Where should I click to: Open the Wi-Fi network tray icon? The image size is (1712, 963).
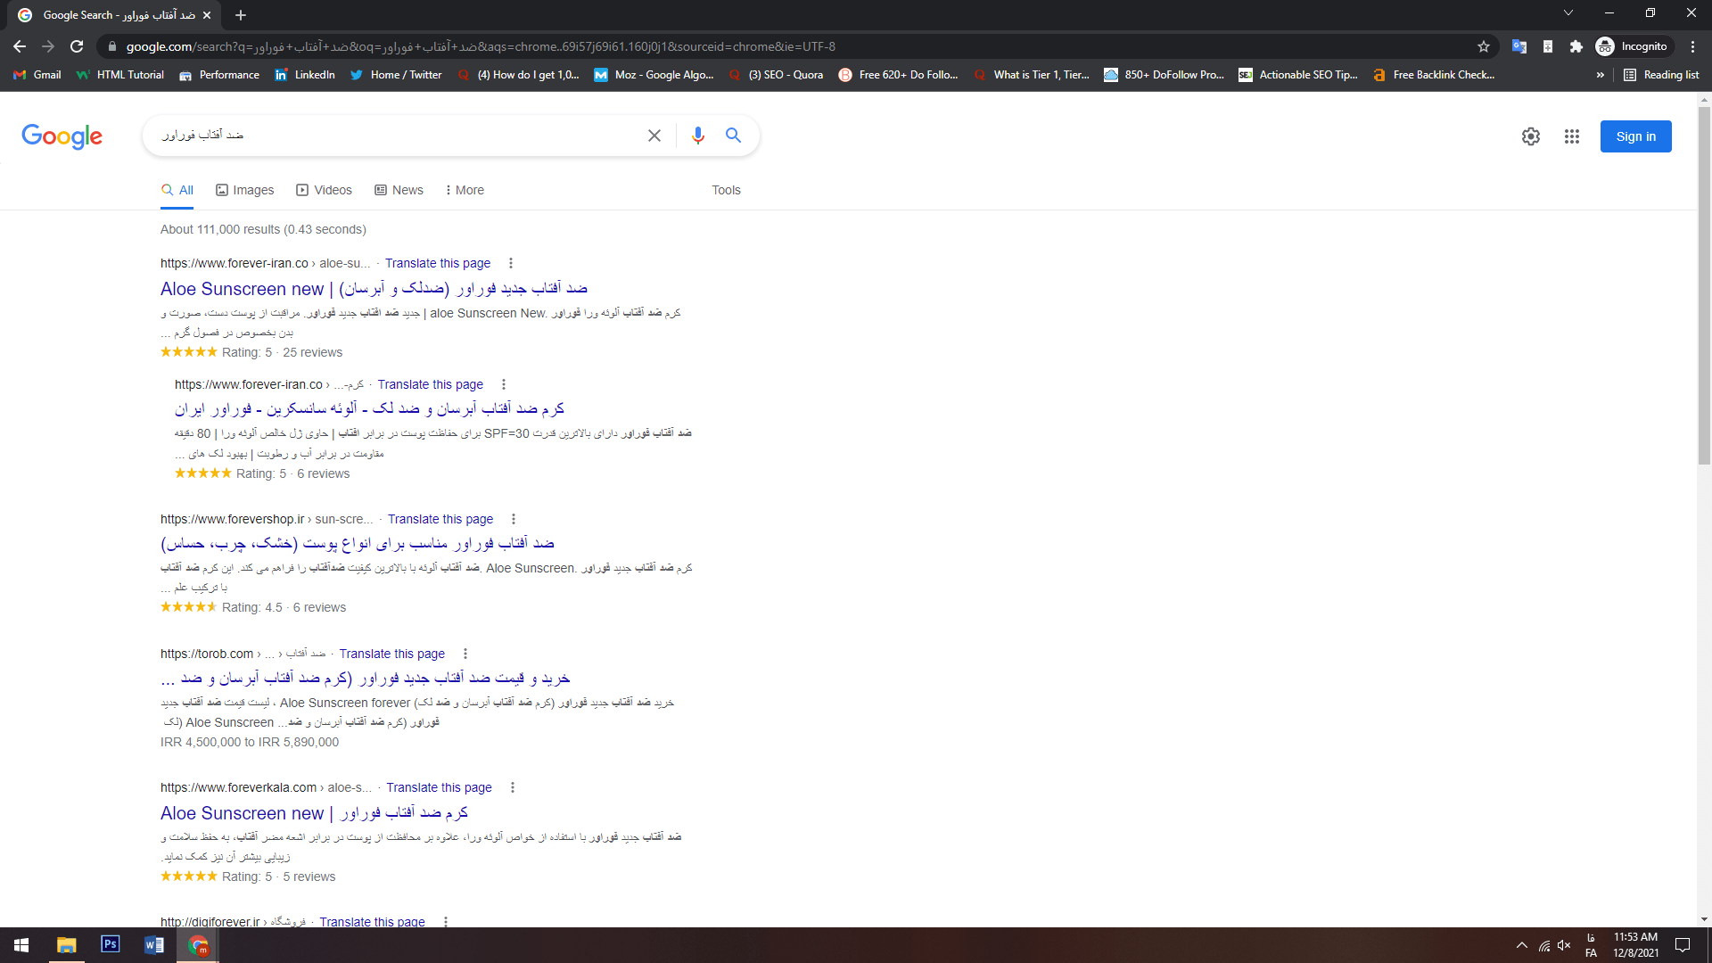1543,945
